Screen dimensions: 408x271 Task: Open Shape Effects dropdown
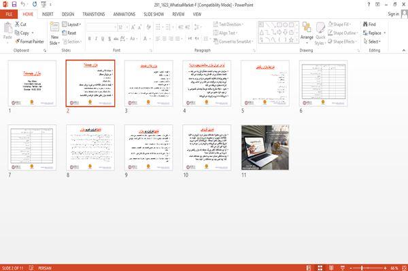[x=343, y=41]
